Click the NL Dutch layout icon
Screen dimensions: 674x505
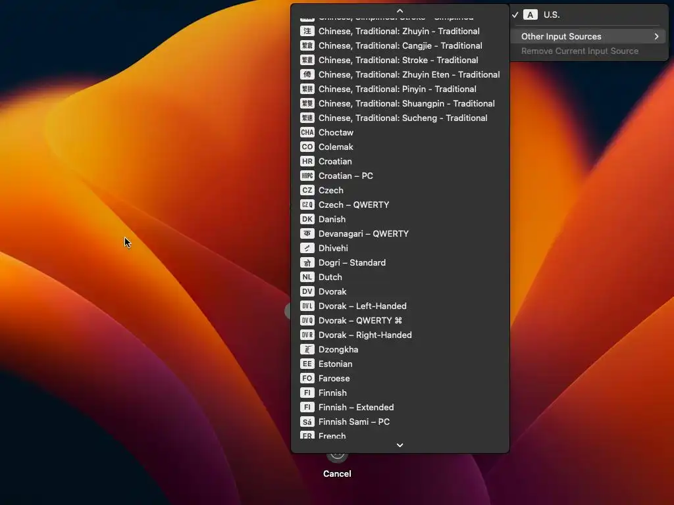click(307, 277)
